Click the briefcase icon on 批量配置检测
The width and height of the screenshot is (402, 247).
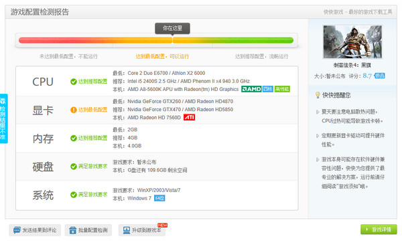73,230
